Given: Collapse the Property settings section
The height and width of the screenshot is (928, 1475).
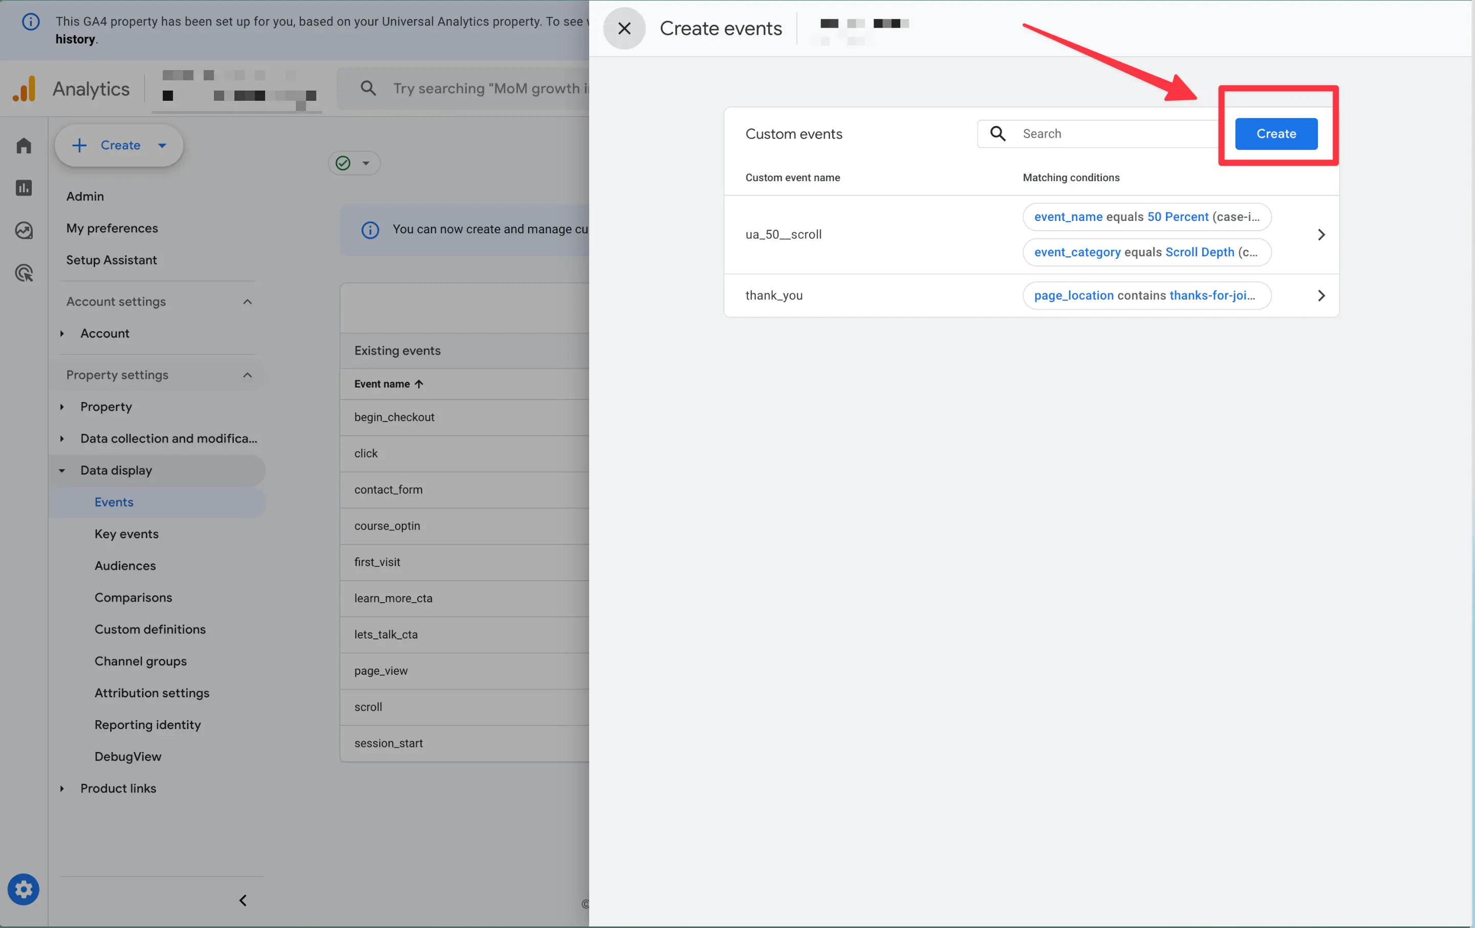Looking at the screenshot, I should tap(248, 375).
